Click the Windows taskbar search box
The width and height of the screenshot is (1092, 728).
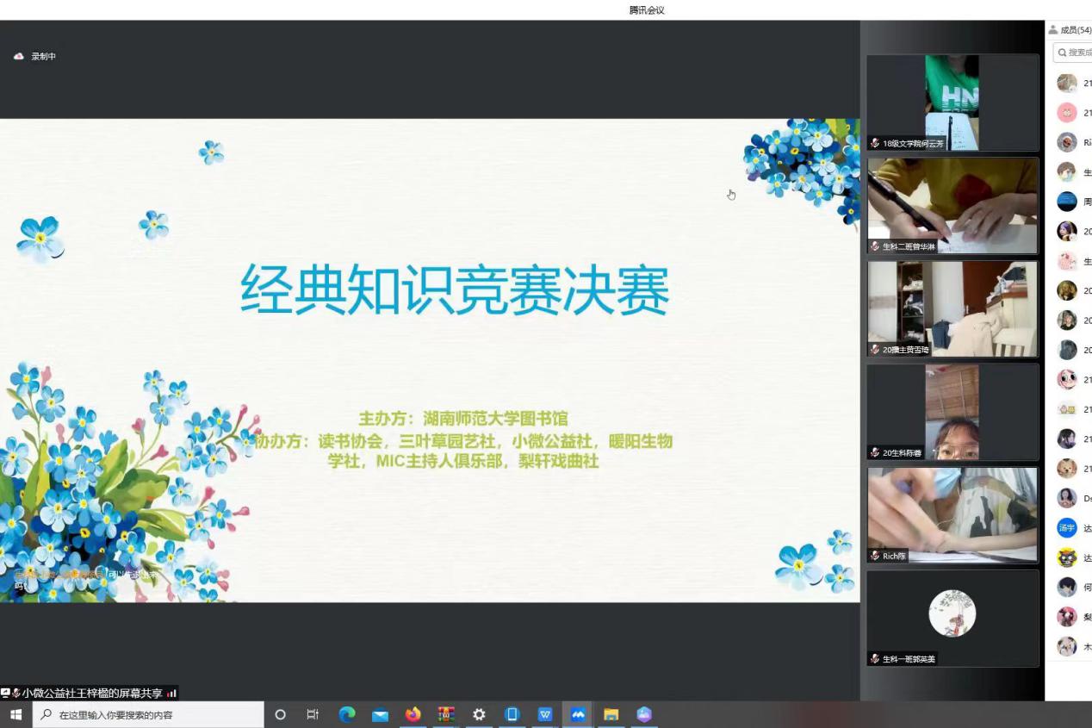pos(148,714)
